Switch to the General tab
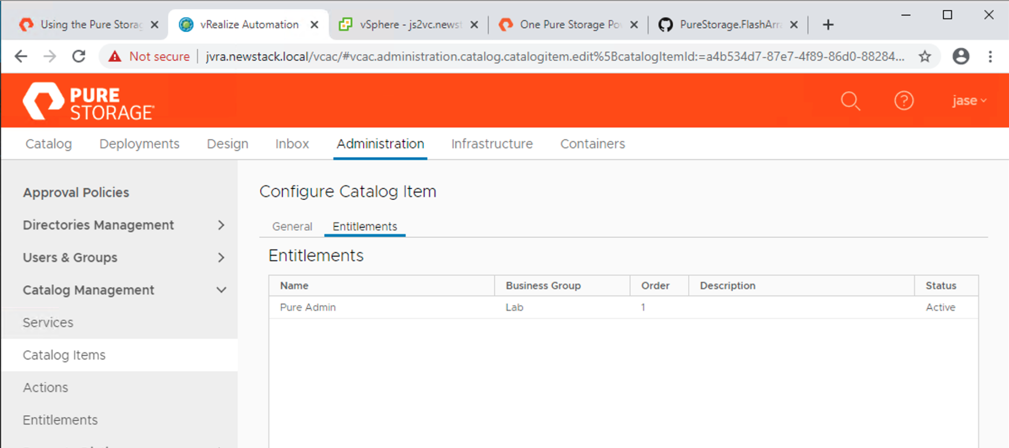This screenshot has height=448, width=1009. pyautogui.click(x=292, y=227)
